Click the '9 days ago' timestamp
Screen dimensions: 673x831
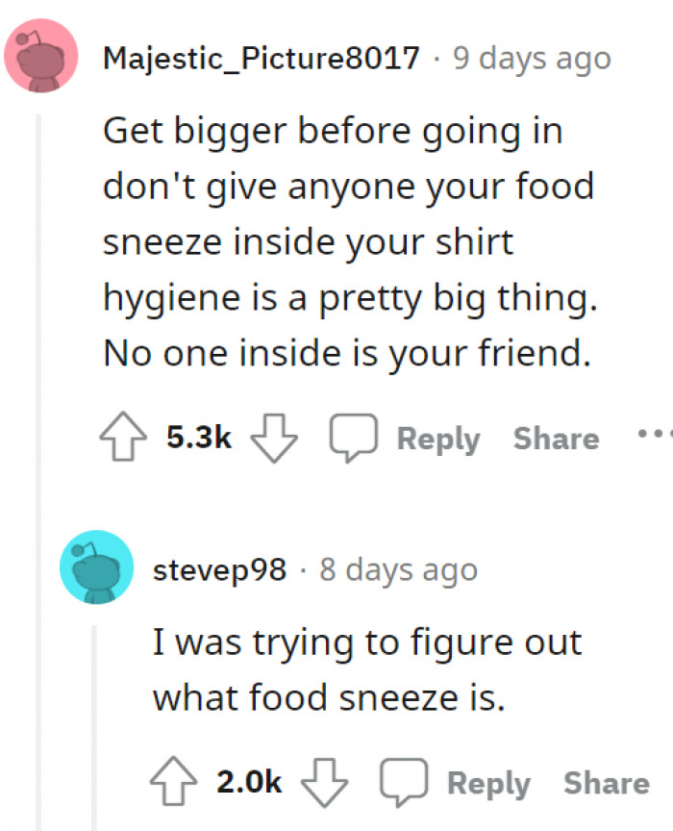(533, 58)
